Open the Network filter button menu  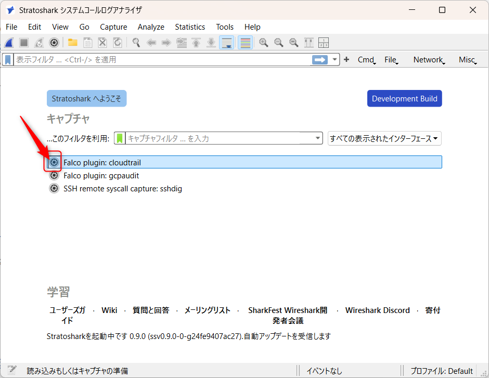[429, 59]
